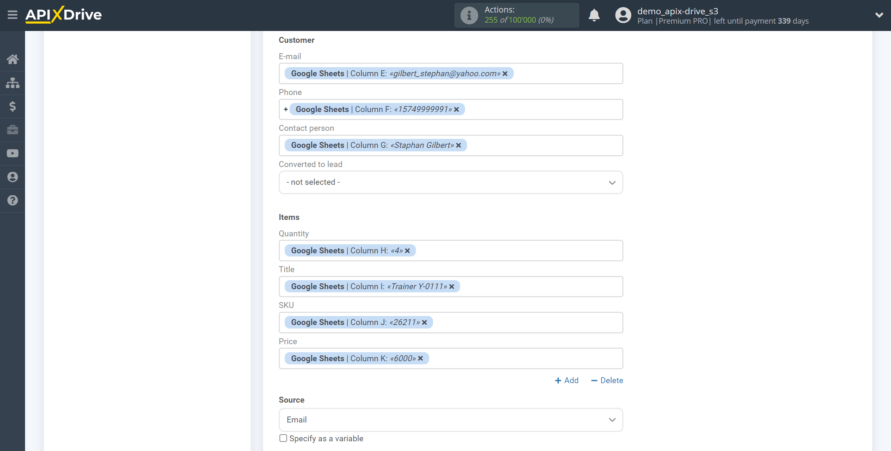Click the Add items button
Screen dimensions: 891x451
566,380
